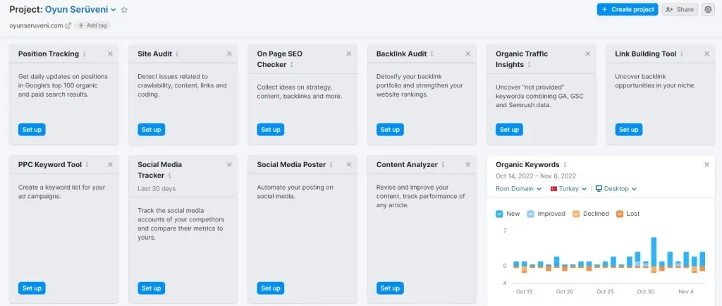The width and height of the screenshot is (722, 306).
Task: Show Social Media Tracker info icon
Action: [169, 176]
